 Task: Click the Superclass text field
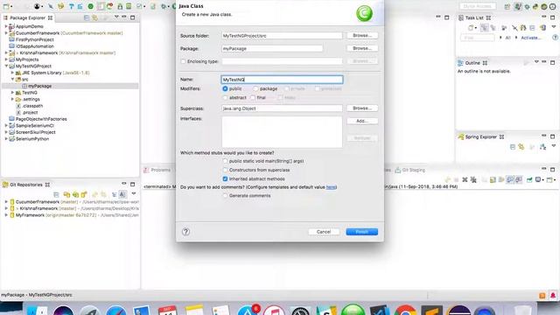click(282, 108)
